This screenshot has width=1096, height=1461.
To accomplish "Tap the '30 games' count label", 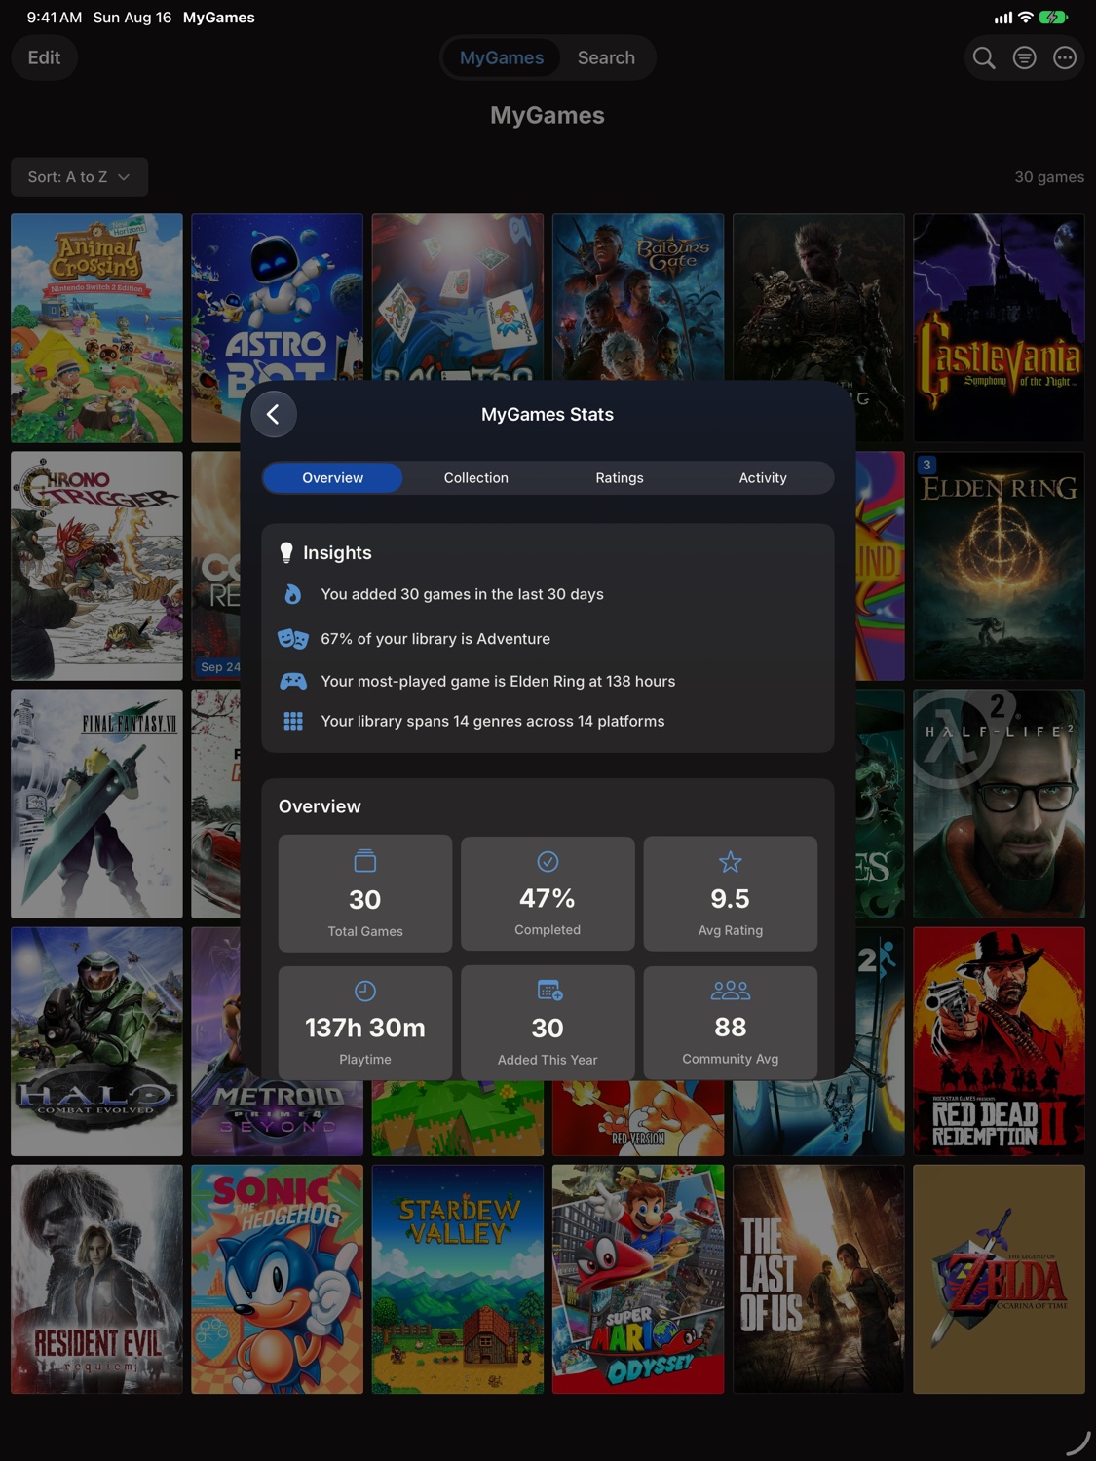I will pos(1049,177).
